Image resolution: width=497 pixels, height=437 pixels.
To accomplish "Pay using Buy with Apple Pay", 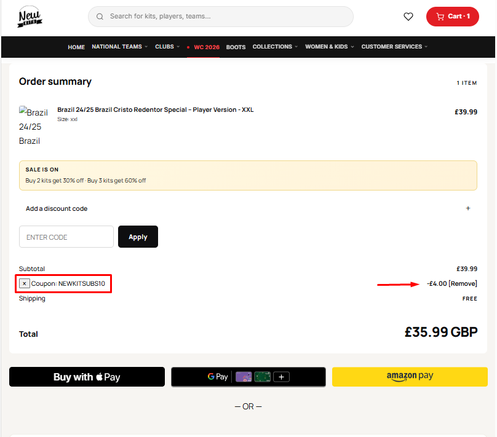I will tap(87, 377).
